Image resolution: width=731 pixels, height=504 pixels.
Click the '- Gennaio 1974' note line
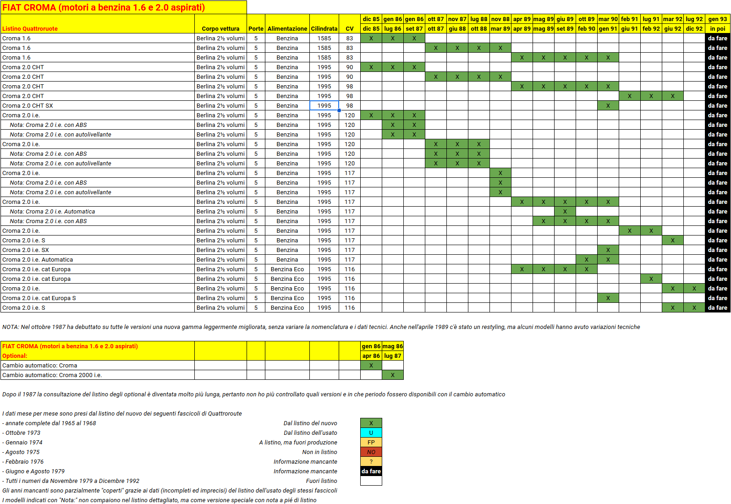22,442
